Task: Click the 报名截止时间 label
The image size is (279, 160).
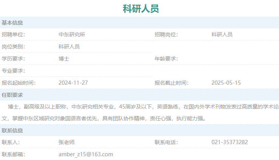Action: 171,83
